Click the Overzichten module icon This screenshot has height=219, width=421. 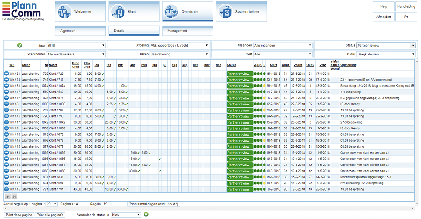(x=172, y=12)
